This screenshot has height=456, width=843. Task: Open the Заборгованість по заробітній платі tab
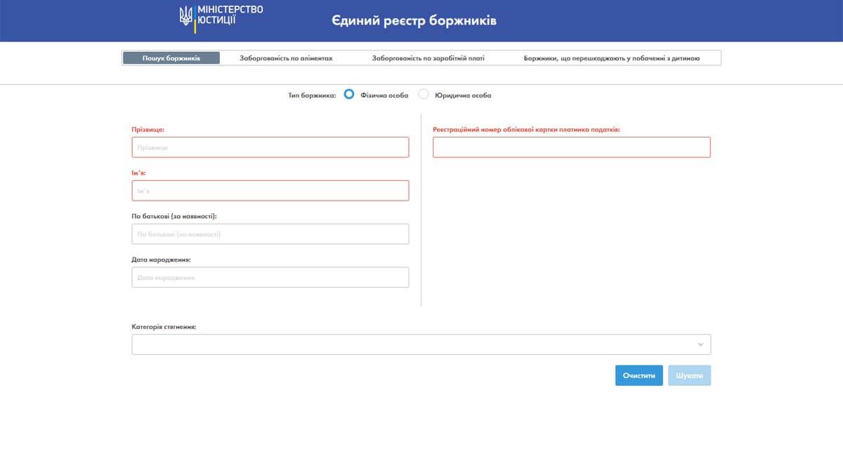pos(428,58)
